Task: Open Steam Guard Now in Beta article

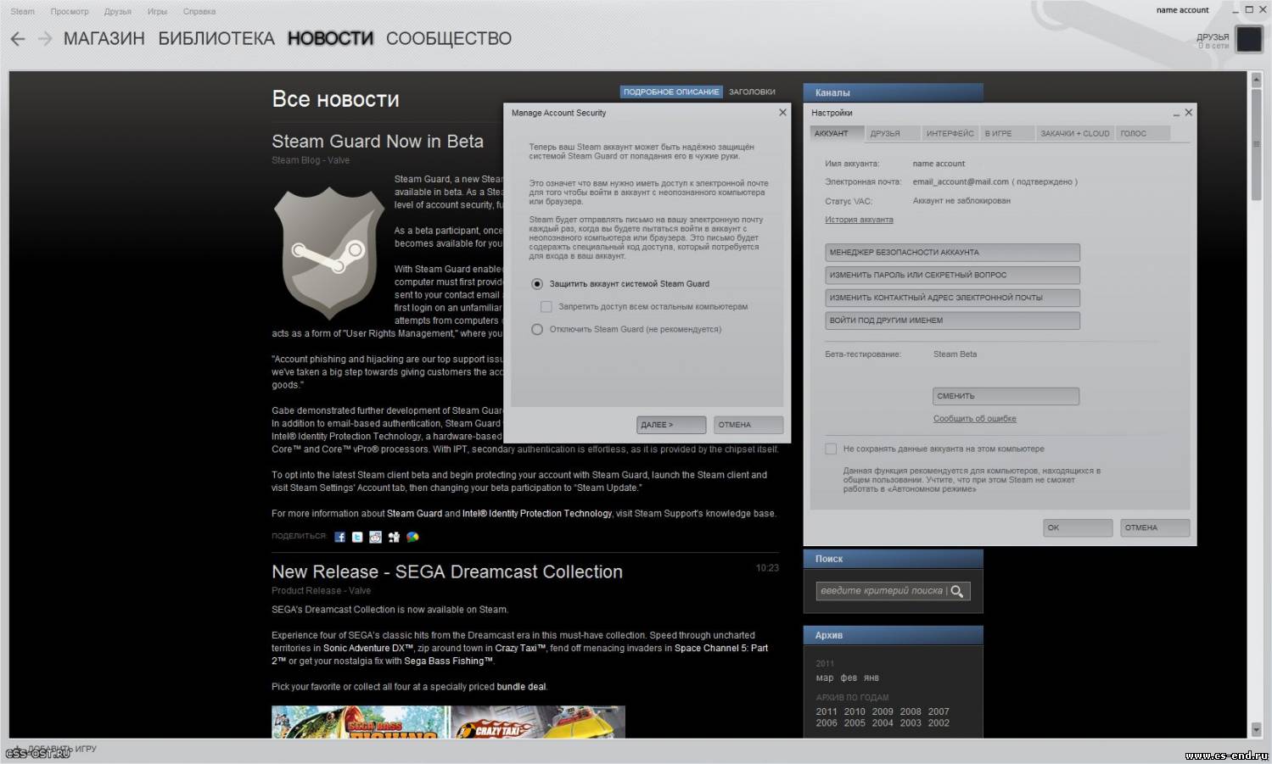Action: coord(378,142)
